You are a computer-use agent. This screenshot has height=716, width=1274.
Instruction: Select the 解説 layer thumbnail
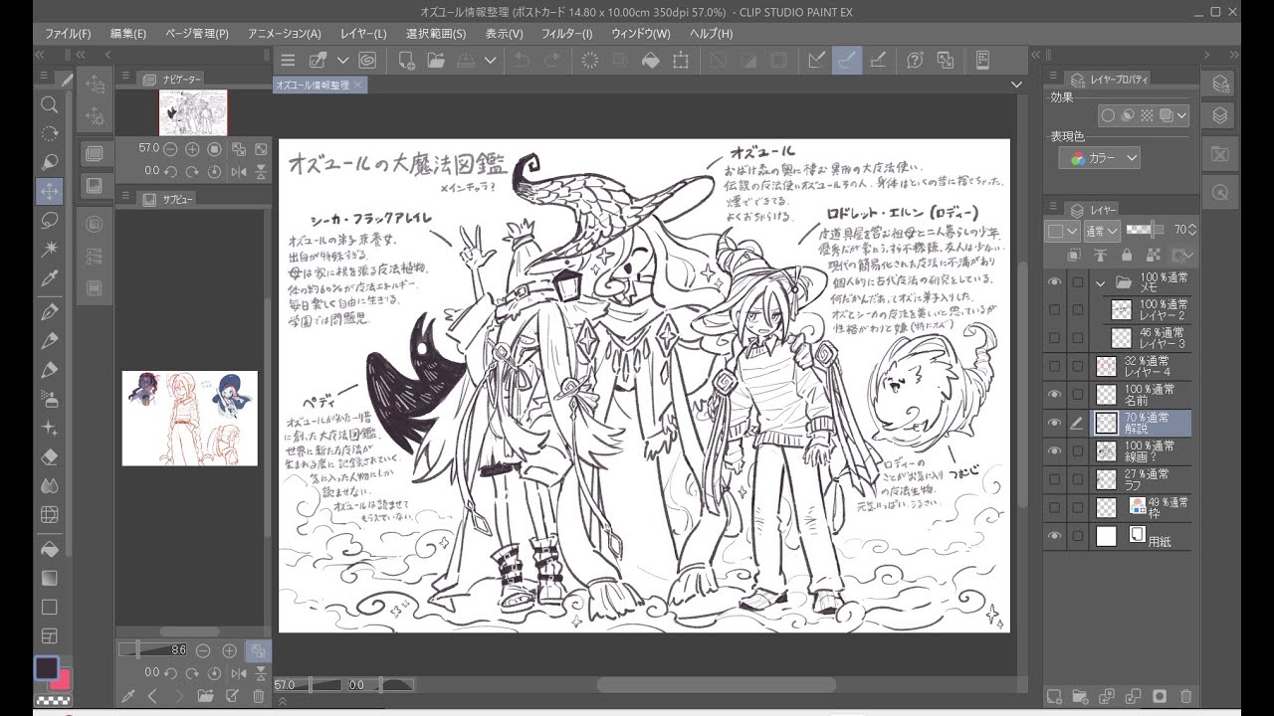coord(1106,423)
